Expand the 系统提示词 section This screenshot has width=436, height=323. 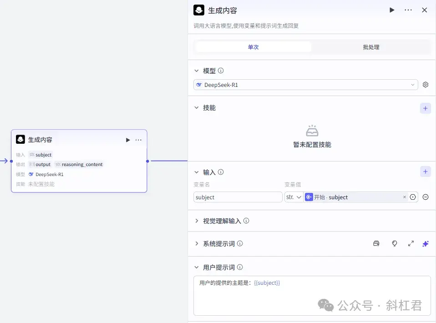[x=197, y=243]
